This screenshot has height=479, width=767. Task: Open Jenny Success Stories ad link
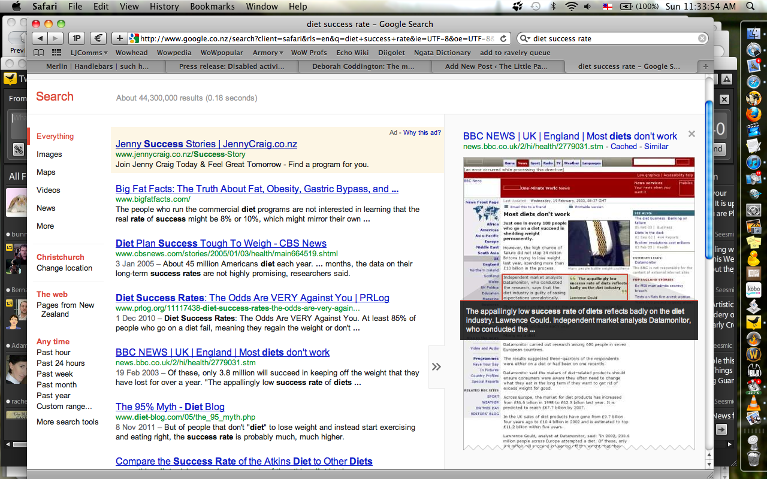[206, 144]
